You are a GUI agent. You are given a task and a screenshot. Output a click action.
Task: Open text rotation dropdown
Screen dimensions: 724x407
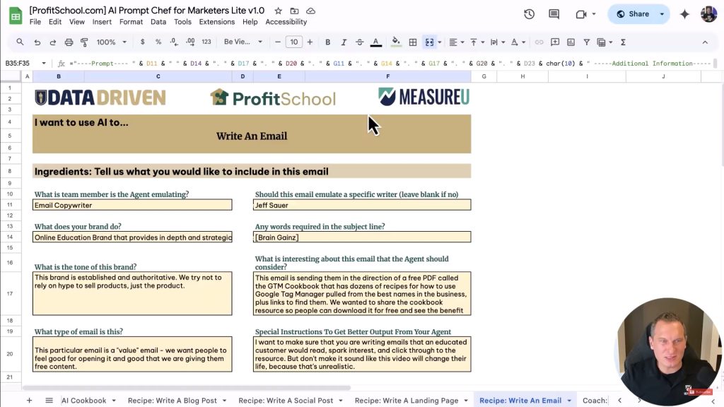[x=518, y=42]
